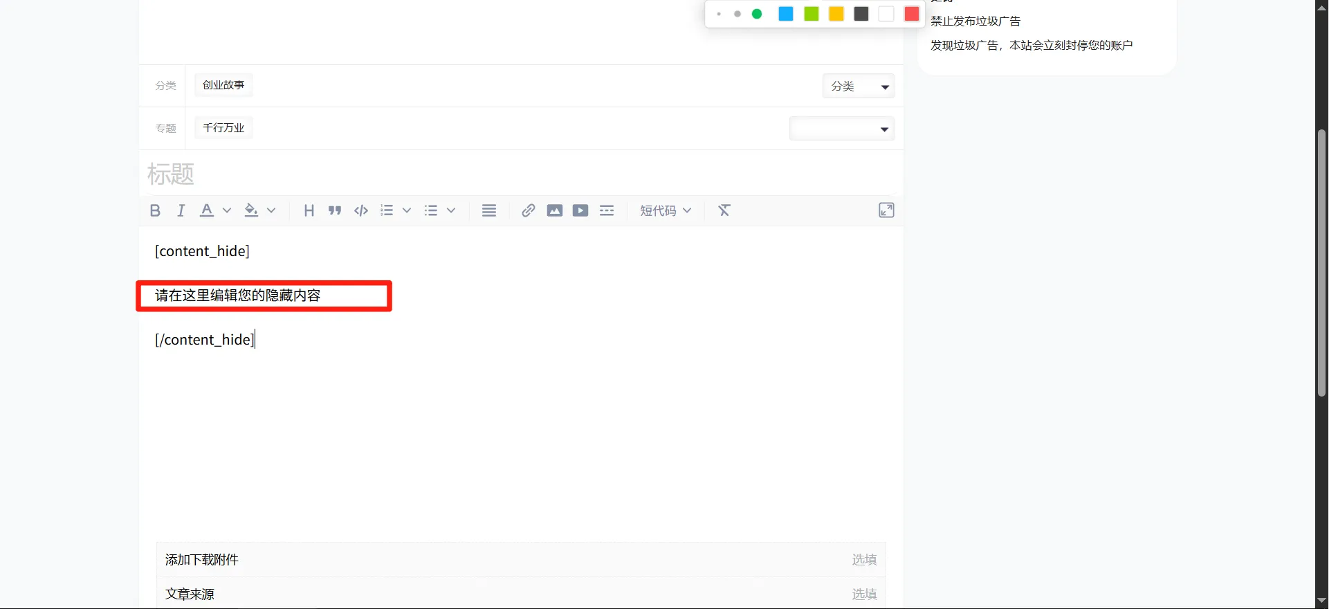The height and width of the screenshot is (609, 1329).
Task: Select the lime green color swatch
Action: (812, 14)
